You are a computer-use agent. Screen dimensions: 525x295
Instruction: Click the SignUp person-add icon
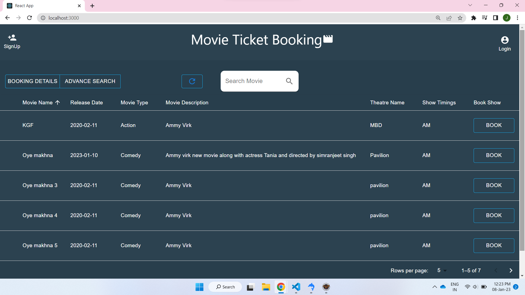point(11,37)
